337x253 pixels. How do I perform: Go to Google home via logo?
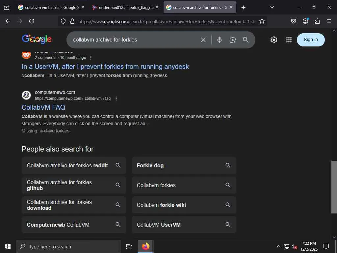pos(37,39)
